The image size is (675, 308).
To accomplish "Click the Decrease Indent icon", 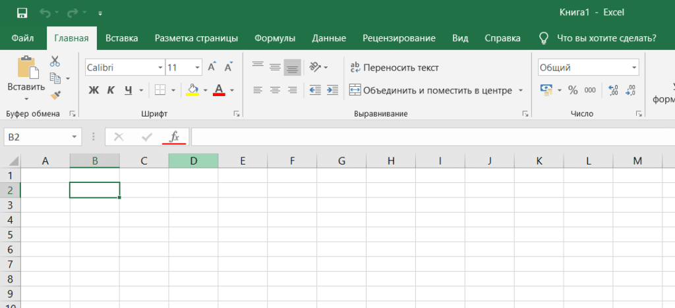I will click(316, 90).
